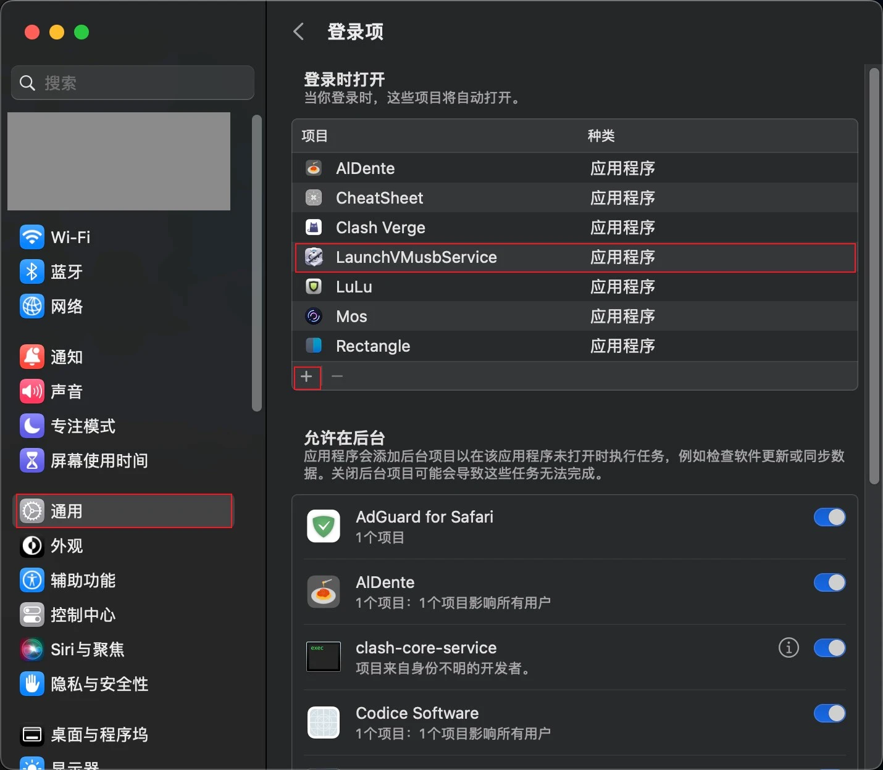Click the Clash Verge cat icon
The height and width of the screenshot is (770, 883).
pos(314,227)
